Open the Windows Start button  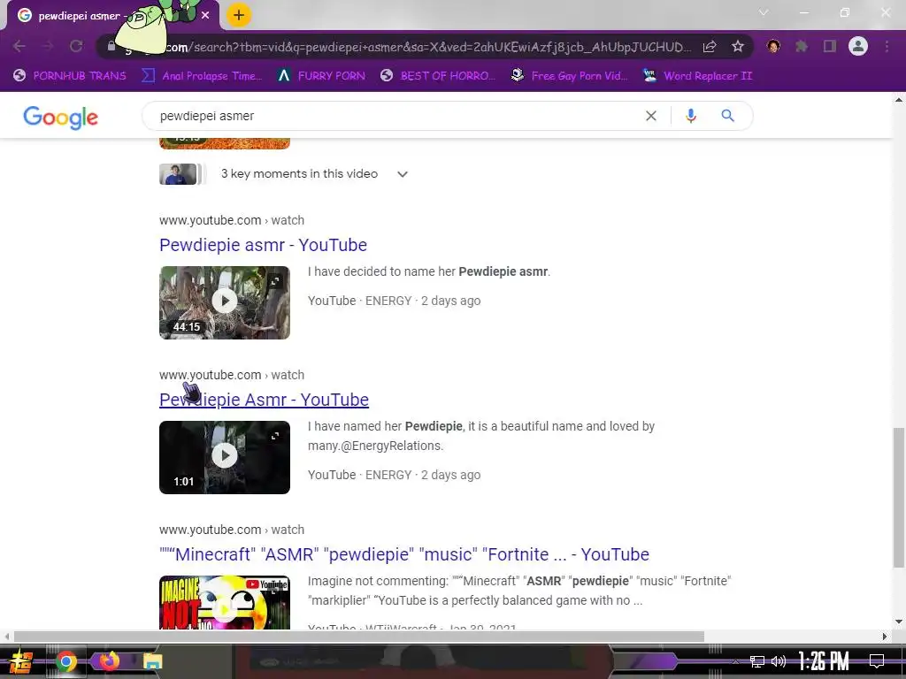pyautogui.click(x=21, y=661)
